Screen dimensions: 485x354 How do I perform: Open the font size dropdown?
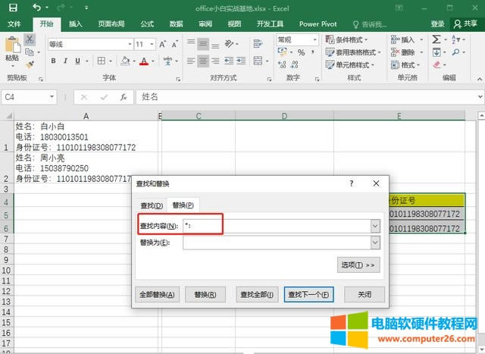tap(151, 44)
